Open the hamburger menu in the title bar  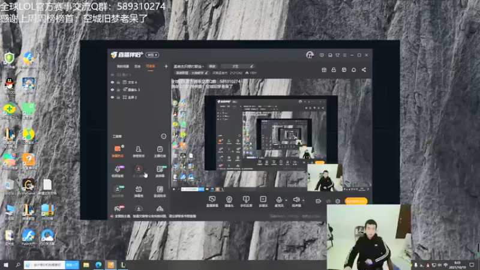click(344, 55)
